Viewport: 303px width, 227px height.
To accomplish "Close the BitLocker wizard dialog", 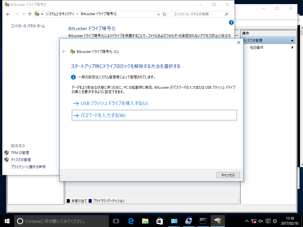I will [239, 43].
